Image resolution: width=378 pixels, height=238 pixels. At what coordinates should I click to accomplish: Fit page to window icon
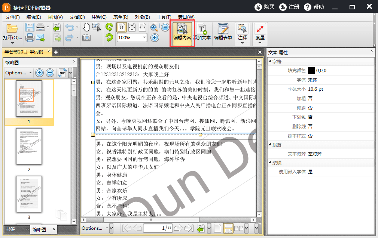point(132,27)
